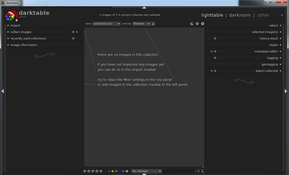
Task: Open global preferences gear icon
Action: click(203, 24)
